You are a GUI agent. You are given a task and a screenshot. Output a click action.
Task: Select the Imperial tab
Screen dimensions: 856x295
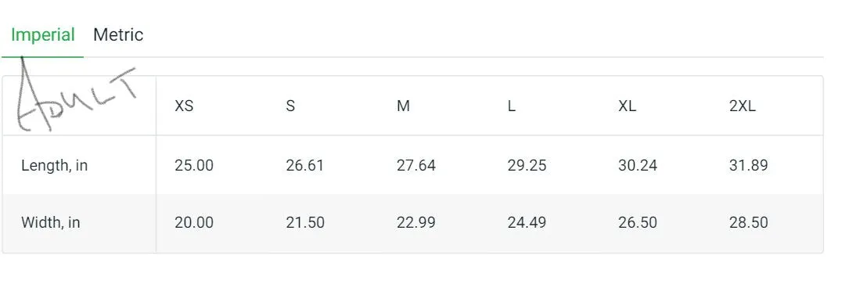(42, 35)
